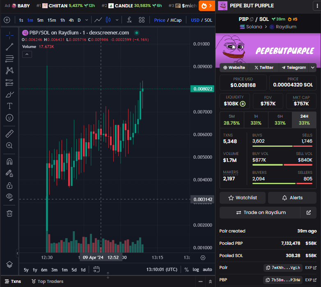Click the trash remove drawings icon
The height and width of the screenshot is (287, 321).
pos(9,214)
